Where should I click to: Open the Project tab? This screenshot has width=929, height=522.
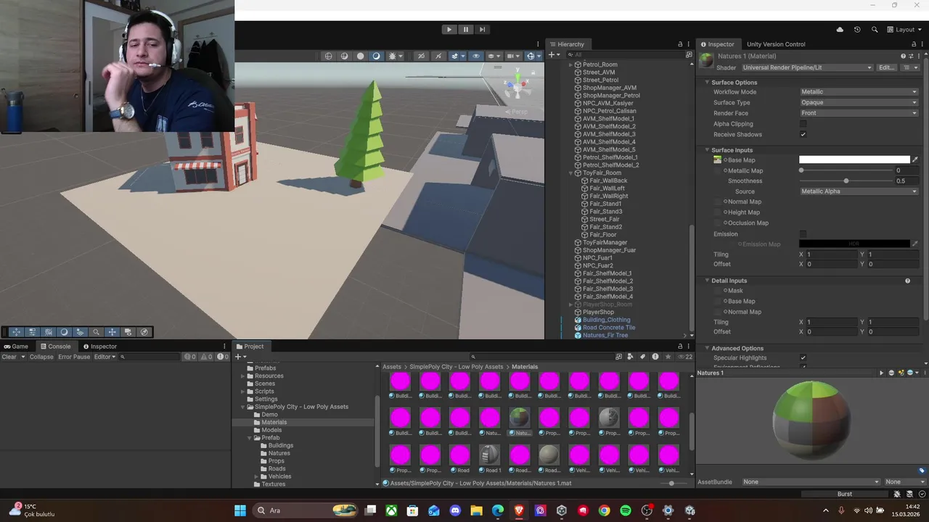coord(250,347)
